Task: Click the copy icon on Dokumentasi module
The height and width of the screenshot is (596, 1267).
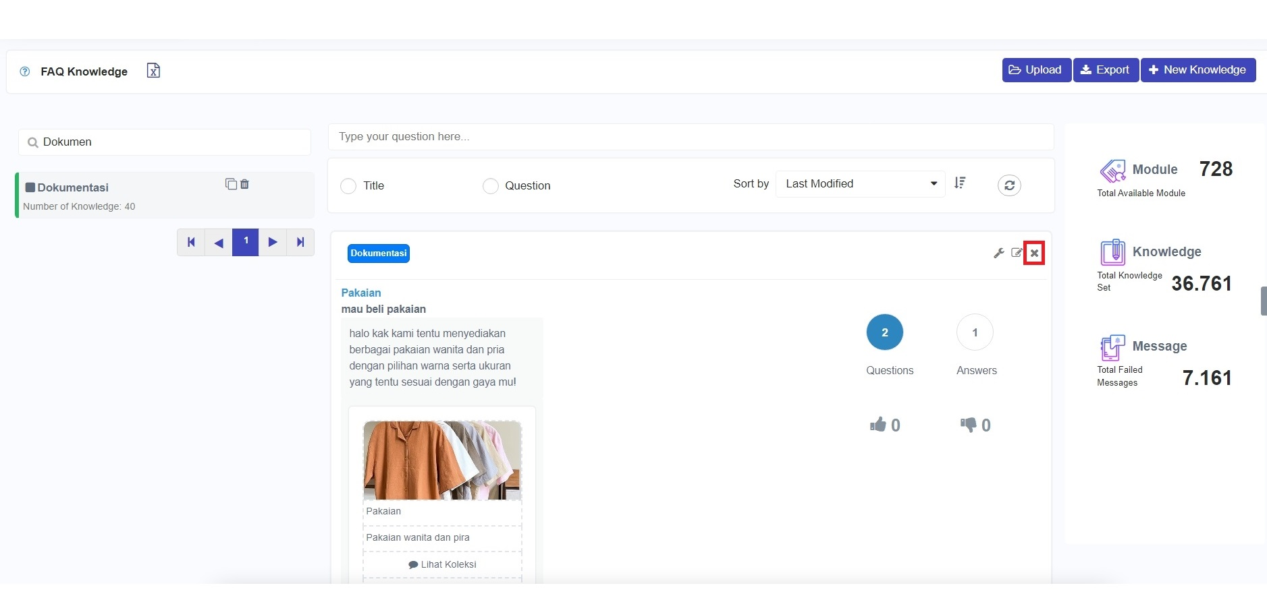Action: [231, 184]
